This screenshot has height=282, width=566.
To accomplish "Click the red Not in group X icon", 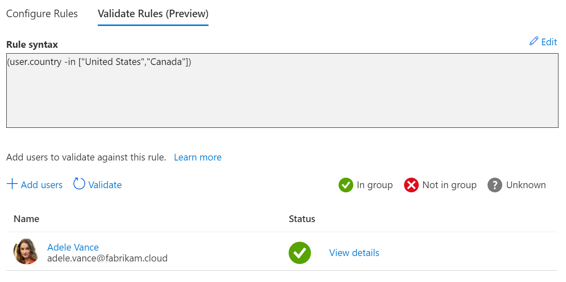I will tap(411, 185).
